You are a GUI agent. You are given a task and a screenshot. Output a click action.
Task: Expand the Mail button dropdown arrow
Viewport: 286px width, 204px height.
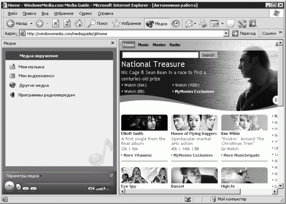point(195,24)
